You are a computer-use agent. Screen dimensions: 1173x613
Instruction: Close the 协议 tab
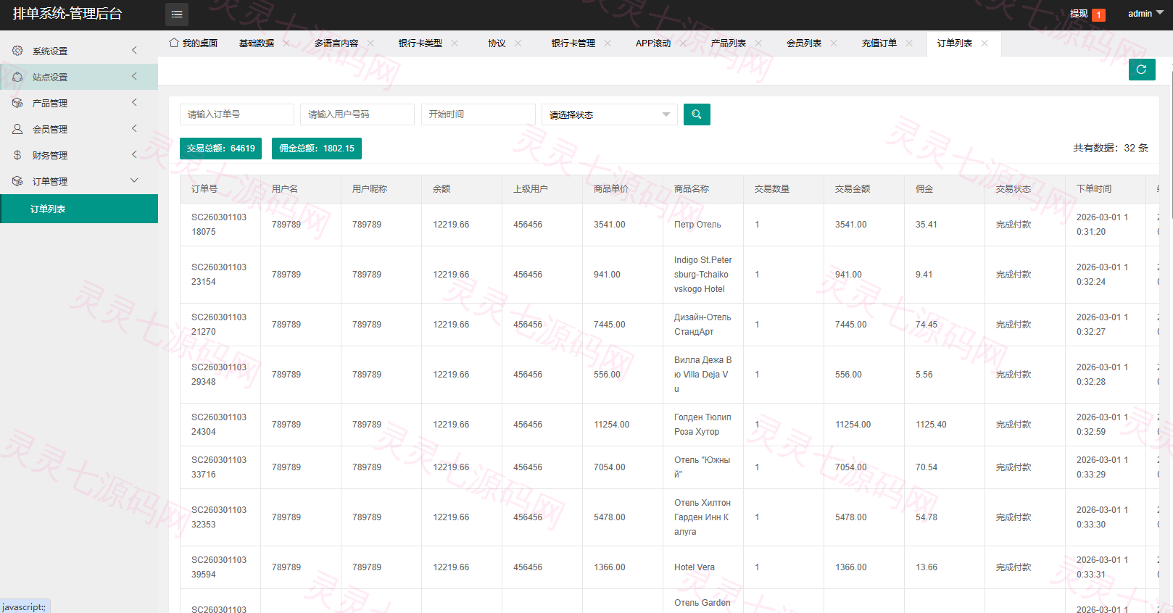point(518,43)
